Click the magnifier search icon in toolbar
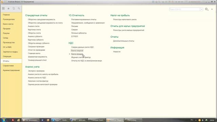217x122 pixels. 19,8
